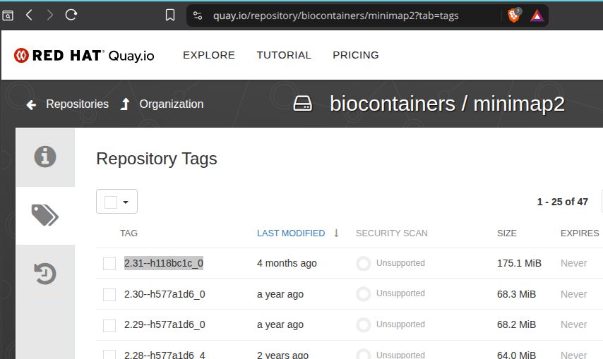Click tag name 2.30--h577a1d6_0

[165, 294]
